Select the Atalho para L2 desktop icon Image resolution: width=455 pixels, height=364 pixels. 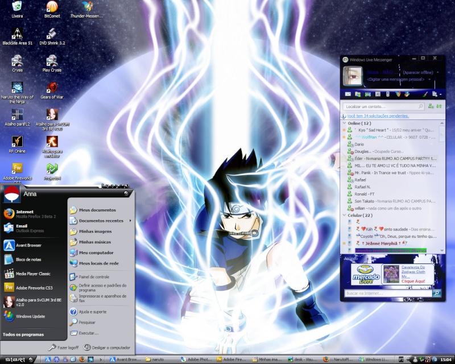pyautogui.click(x=17, y=117)
